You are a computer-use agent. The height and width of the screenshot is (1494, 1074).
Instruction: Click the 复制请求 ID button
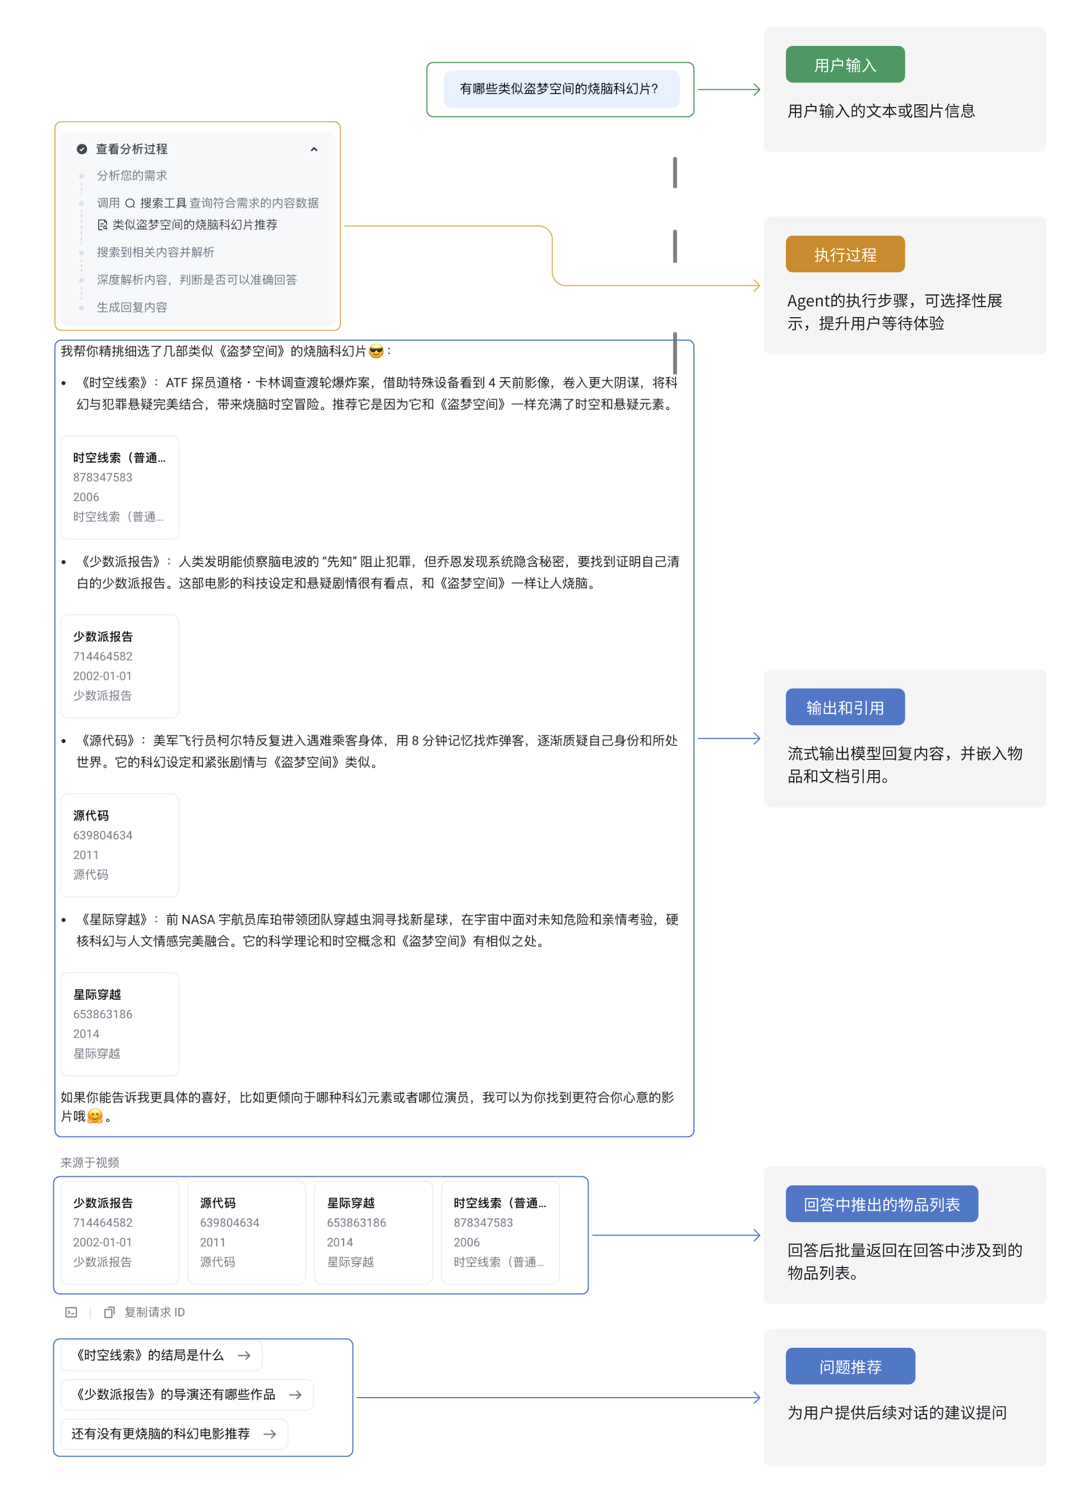tap(145, 1313)
